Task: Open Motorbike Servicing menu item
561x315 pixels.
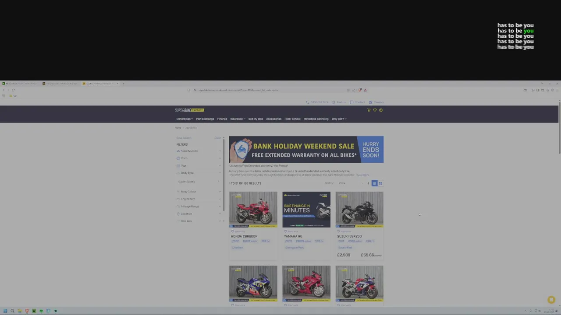Action: point(316,119)
